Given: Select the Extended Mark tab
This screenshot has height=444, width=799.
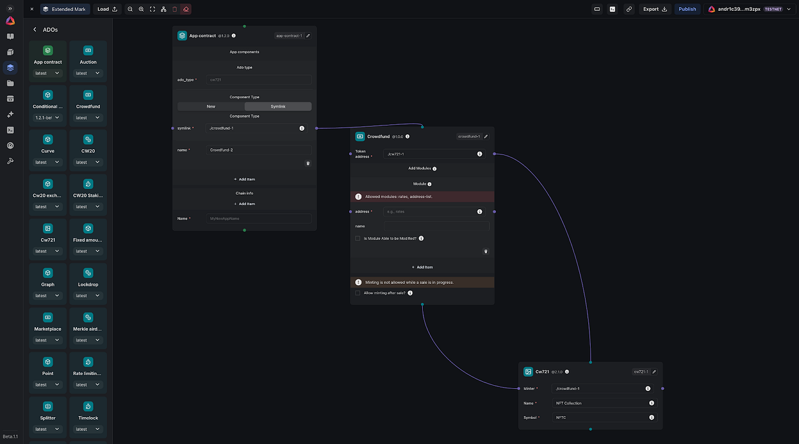Looking at the screenshot, I should click(64, 9).
